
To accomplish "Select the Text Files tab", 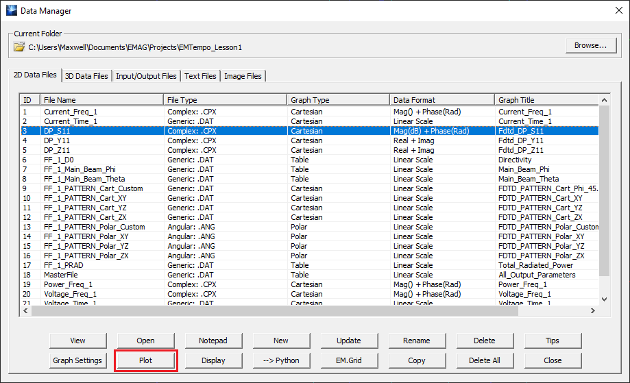I will coord(200,76).
